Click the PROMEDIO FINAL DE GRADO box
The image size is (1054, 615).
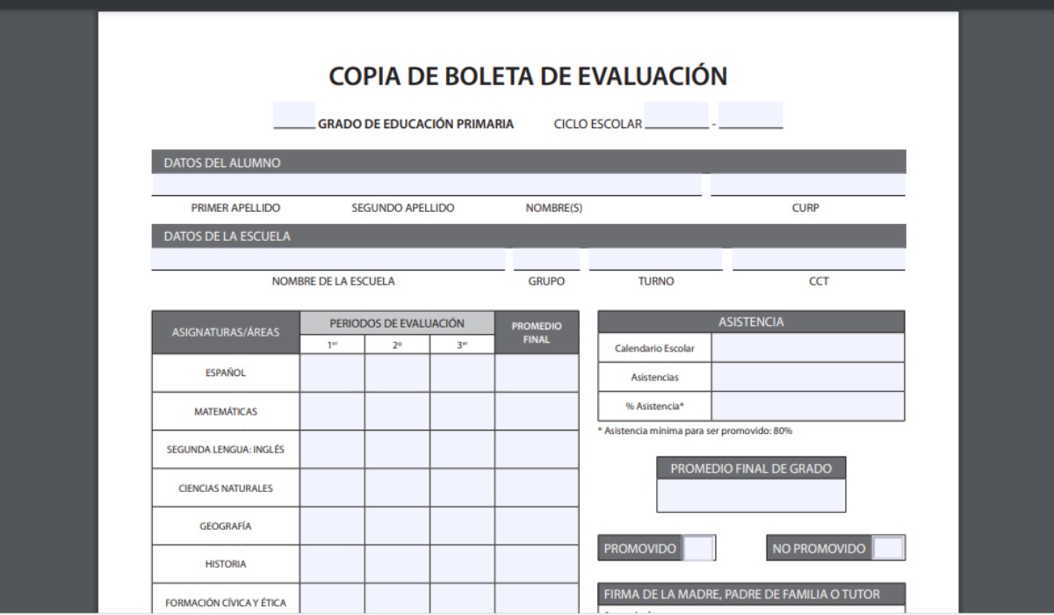751,495
